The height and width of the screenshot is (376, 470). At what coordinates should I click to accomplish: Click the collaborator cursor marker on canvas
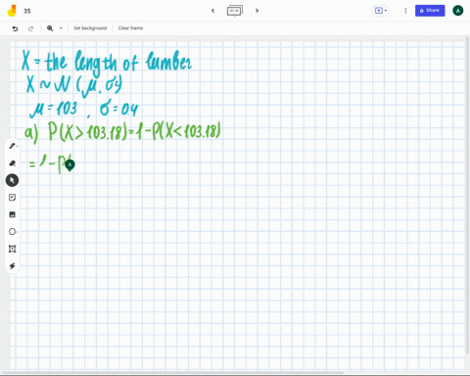(70, 165)
